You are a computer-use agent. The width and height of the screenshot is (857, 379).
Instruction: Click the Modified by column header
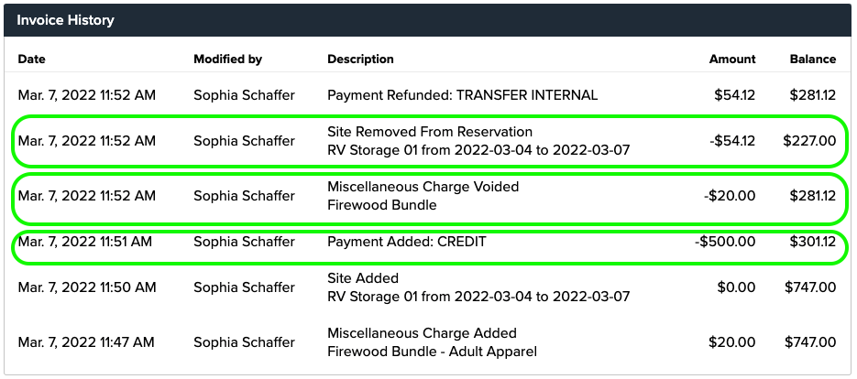[x=227, y=60]
